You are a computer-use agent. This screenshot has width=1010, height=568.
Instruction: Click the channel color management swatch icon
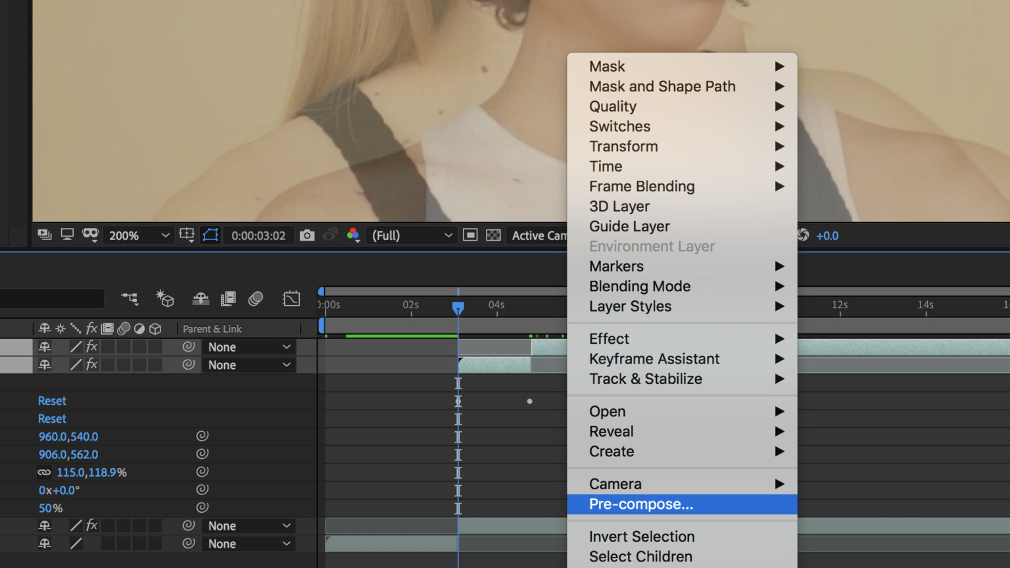pos(353,235)
